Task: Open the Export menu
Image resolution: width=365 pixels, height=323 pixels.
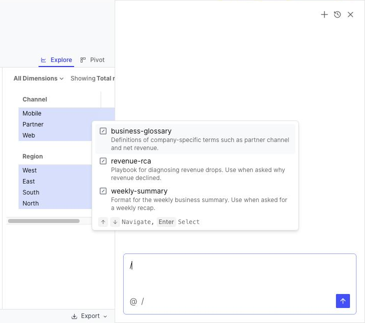Action: pyautogui.click(x=90, y=316)
